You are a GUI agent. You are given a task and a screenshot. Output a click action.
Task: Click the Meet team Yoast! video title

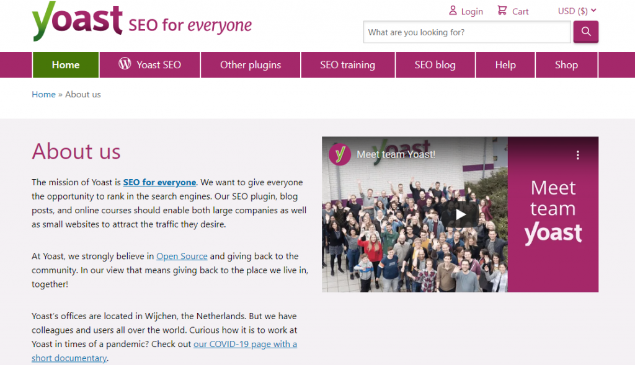pyautogui.click(x=396, y=154)
